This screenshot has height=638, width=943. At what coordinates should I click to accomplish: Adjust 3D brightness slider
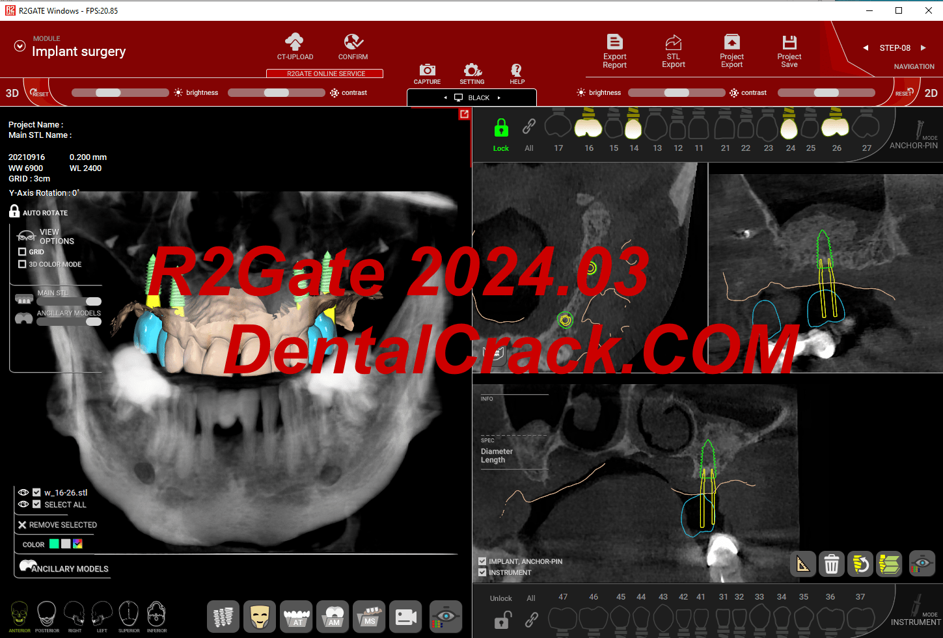(x=120, y=92)
